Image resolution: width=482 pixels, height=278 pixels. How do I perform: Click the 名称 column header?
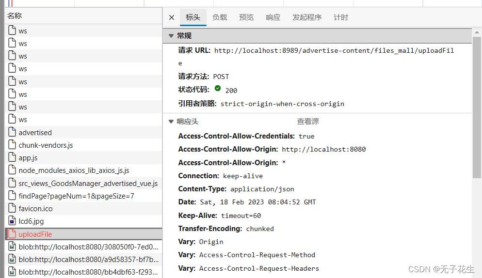(83, 15)
